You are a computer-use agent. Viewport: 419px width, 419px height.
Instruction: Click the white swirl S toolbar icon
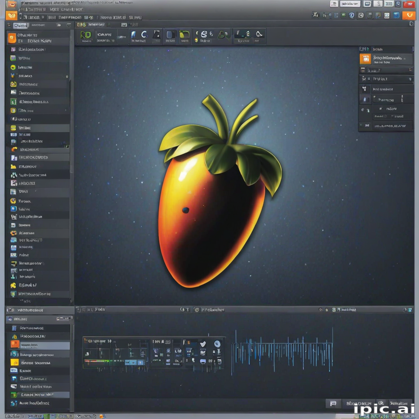(x=204, y=34)
